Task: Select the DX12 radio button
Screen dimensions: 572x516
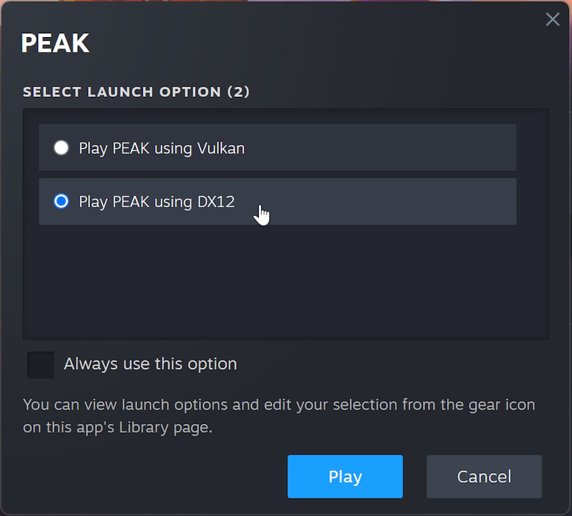Action: tap(61, 202)
